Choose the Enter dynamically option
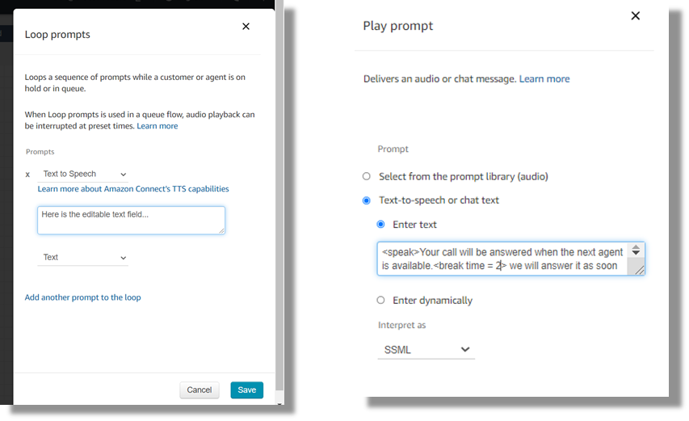 point(381,301)
